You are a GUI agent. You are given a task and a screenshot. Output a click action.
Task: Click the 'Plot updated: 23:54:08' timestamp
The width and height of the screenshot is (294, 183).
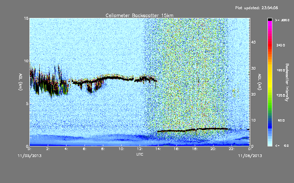pyautogui.click(x=257, y=8)
